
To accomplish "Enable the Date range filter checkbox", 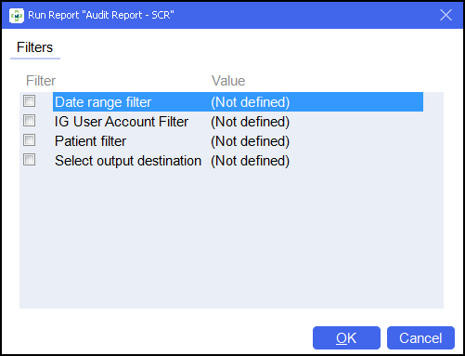I will (x=30, y=101).
